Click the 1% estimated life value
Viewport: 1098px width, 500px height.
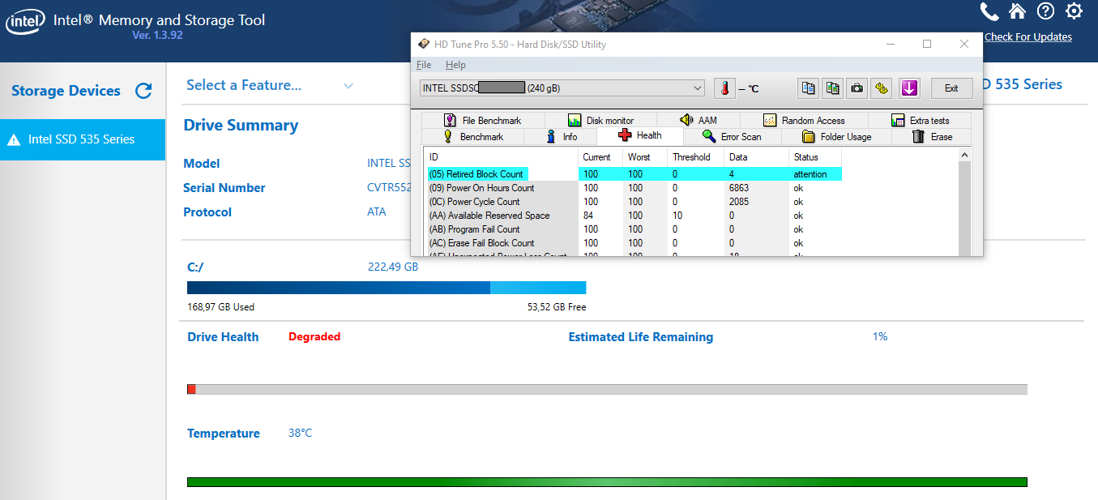point(880,336)
